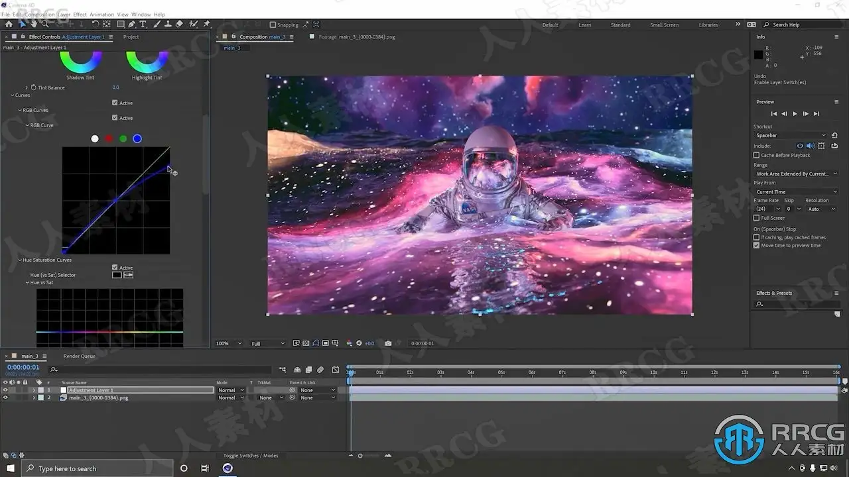This screenshot has height=477, width=849.
Task: Click the timeline motion blur icon
Action: (320, 370)
